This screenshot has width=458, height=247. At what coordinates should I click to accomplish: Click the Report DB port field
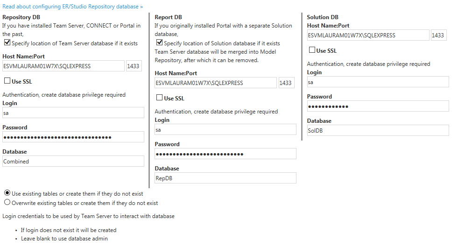point(286,83)
